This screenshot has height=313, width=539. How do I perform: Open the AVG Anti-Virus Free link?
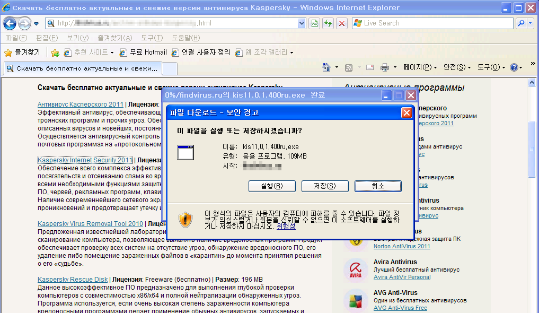[x=401, y=308]
